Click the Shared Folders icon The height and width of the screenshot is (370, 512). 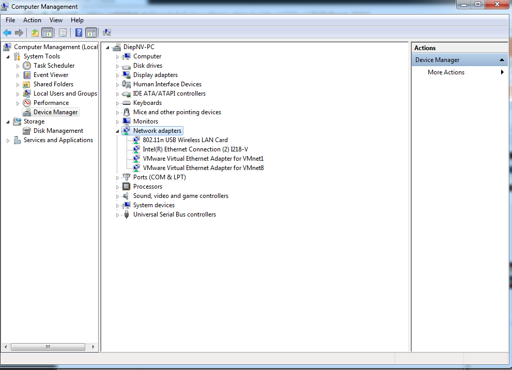(27, 84)
